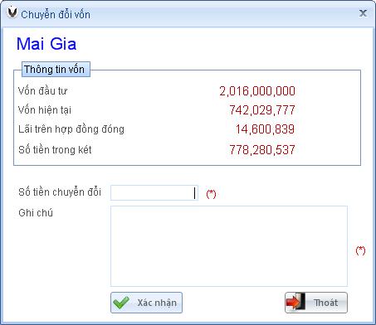Click the Số tiền trong két value 778,280,537
376x325 pixels.
pos(262,150)
